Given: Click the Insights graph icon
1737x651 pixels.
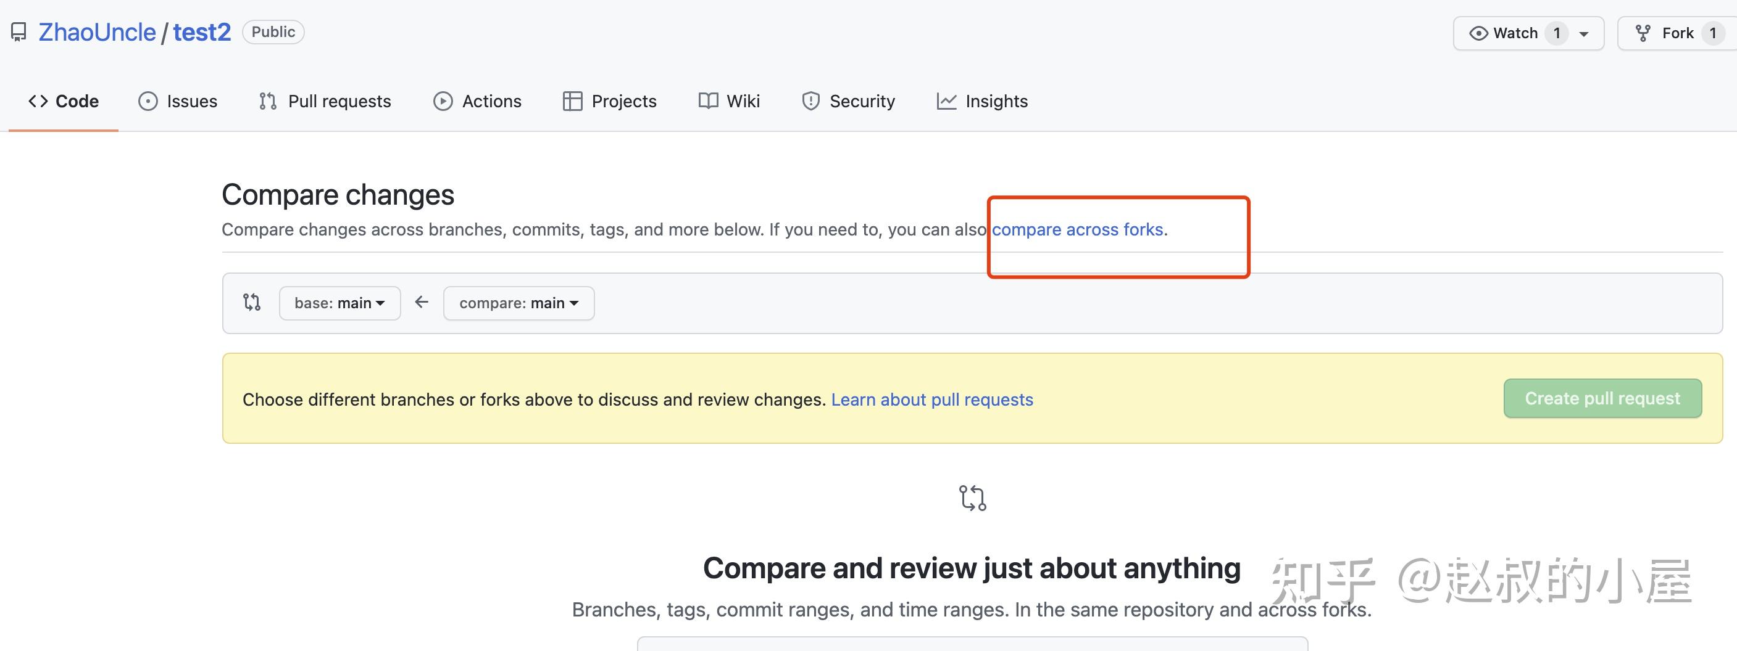Looking at the screenshot, I should pos(946,101).
